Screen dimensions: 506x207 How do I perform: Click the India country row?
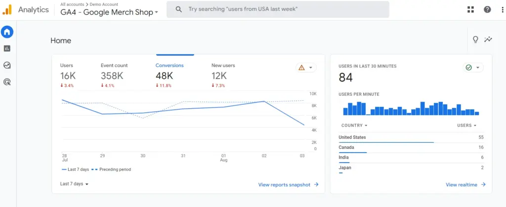[411, 158]
